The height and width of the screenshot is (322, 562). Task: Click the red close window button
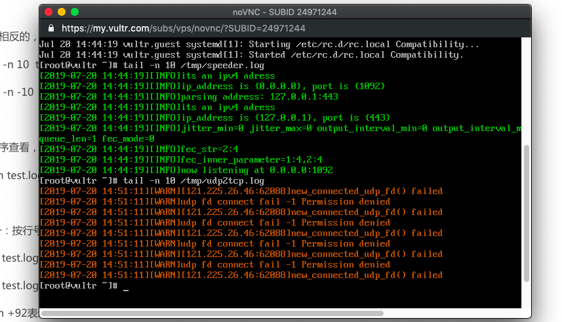49,12
